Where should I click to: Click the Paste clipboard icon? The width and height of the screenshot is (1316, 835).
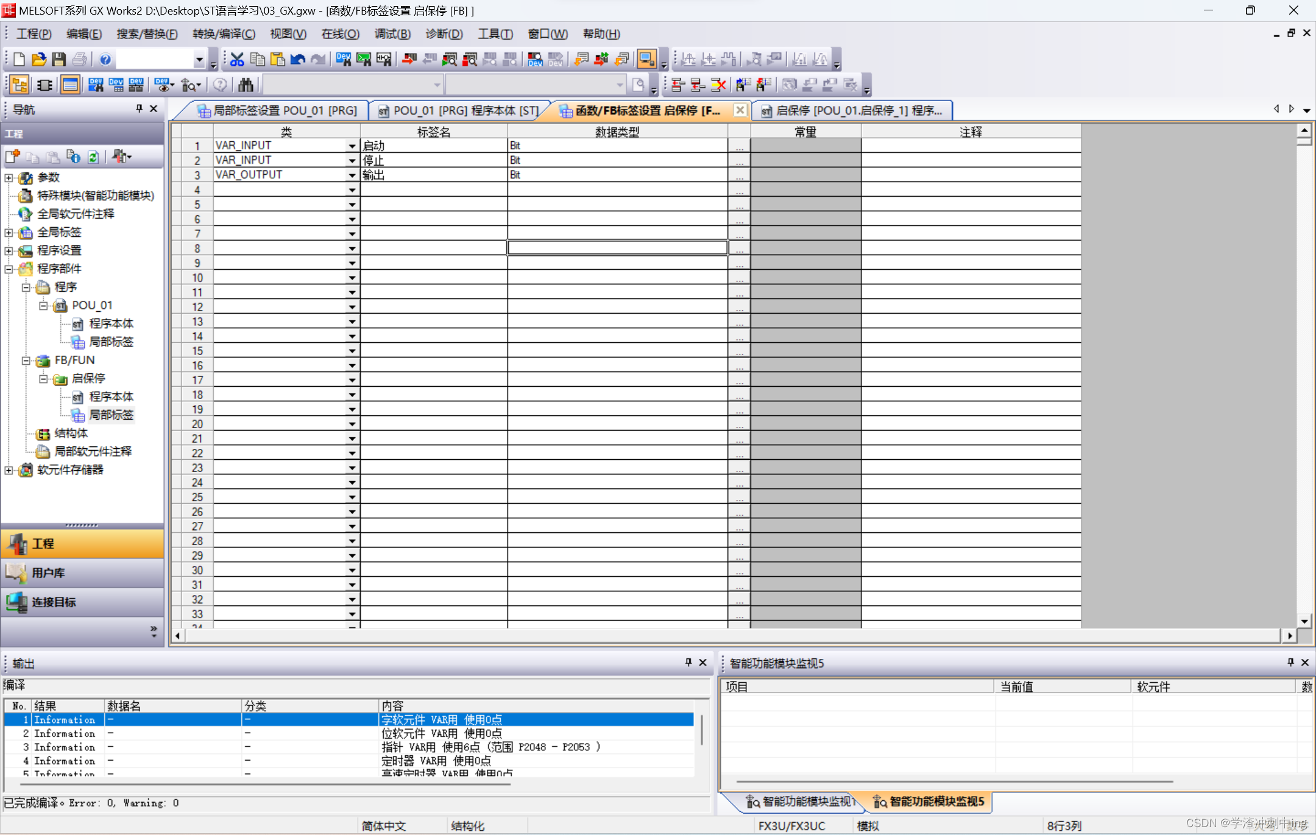coord(278,59)
